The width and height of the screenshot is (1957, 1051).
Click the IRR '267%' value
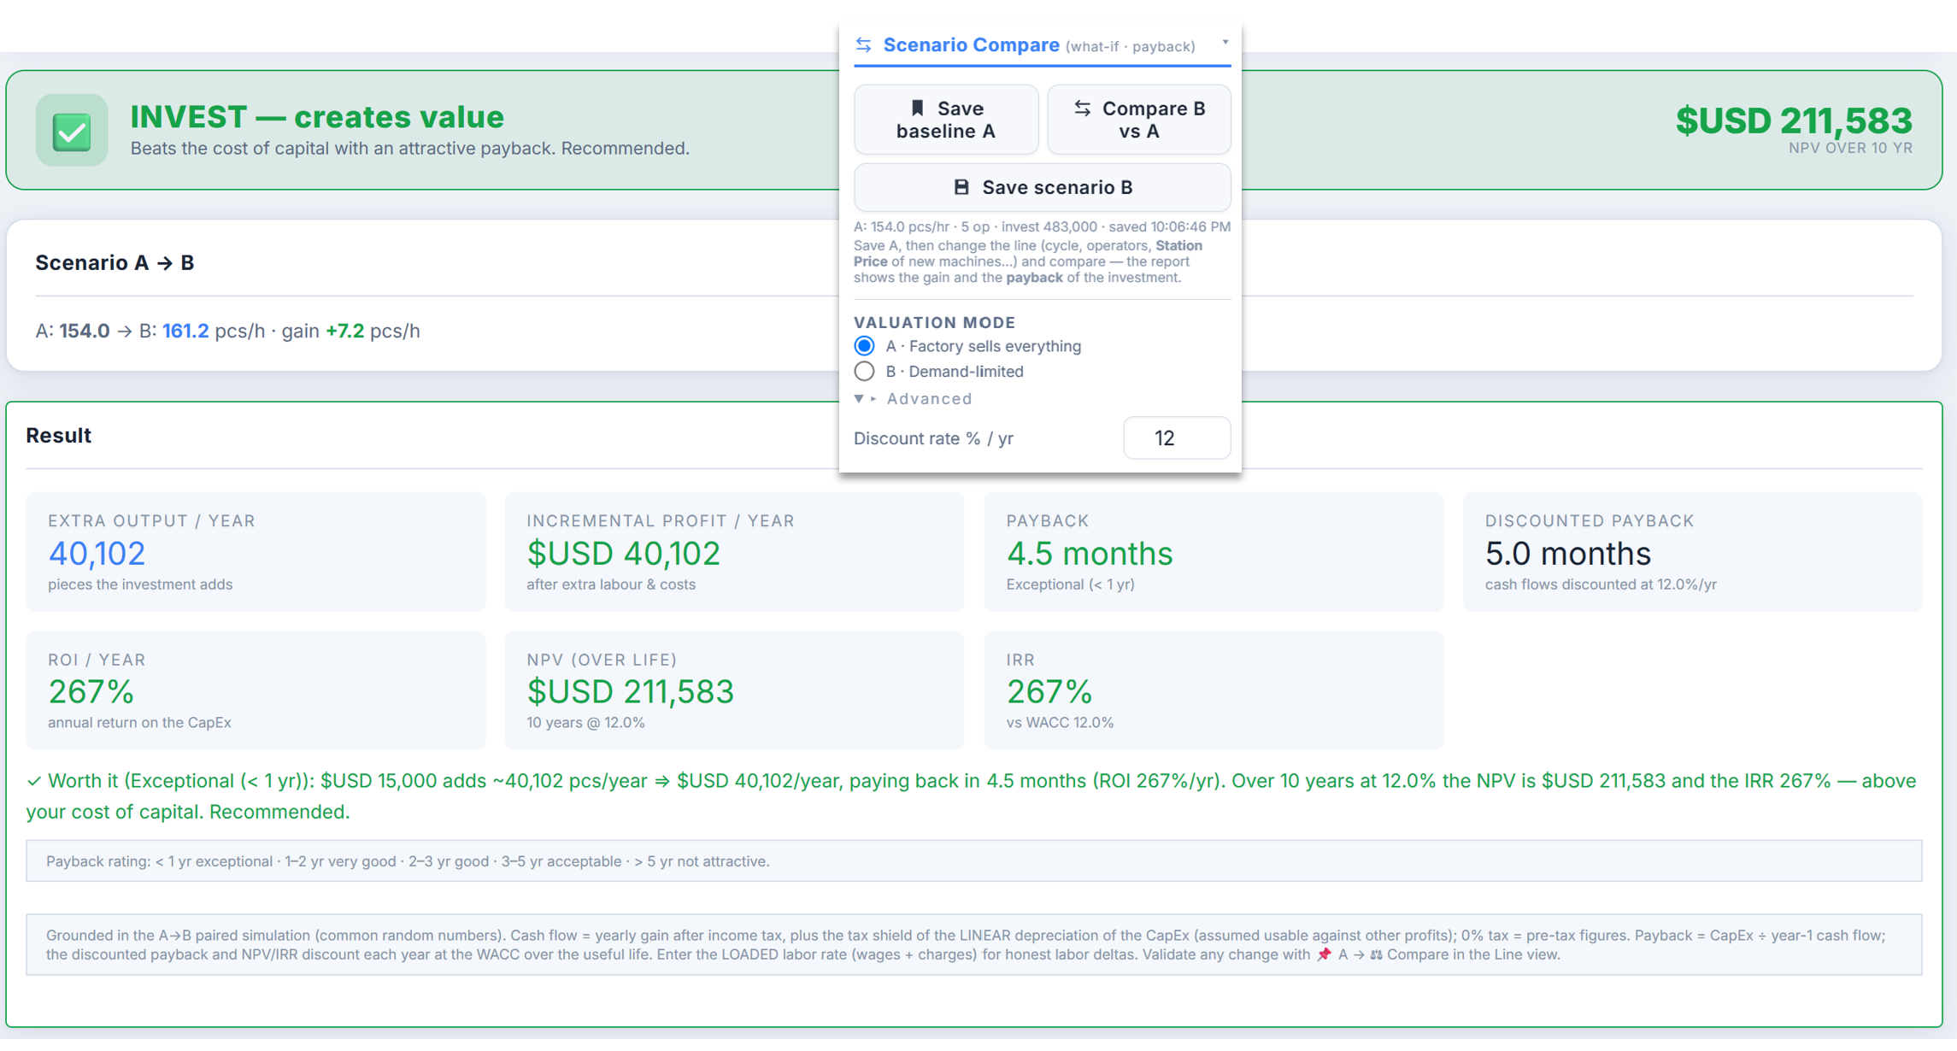1049,692
